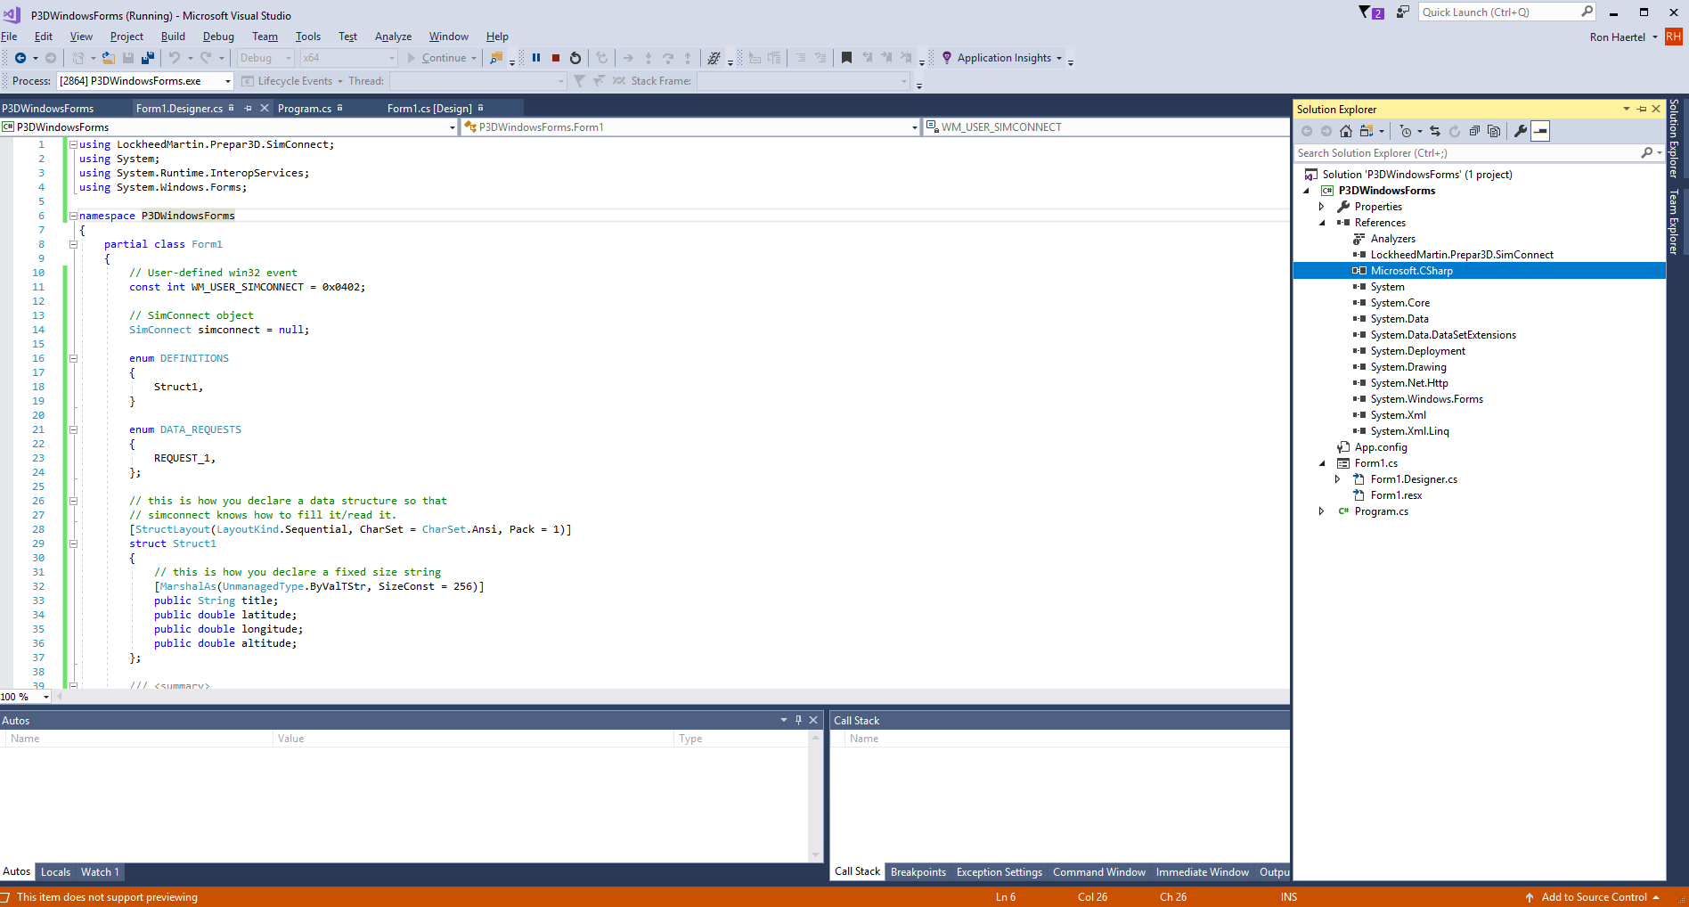This screenshot has width=1689, height=907.
Task: Open the Build menu
Action: tap(173, 37)
